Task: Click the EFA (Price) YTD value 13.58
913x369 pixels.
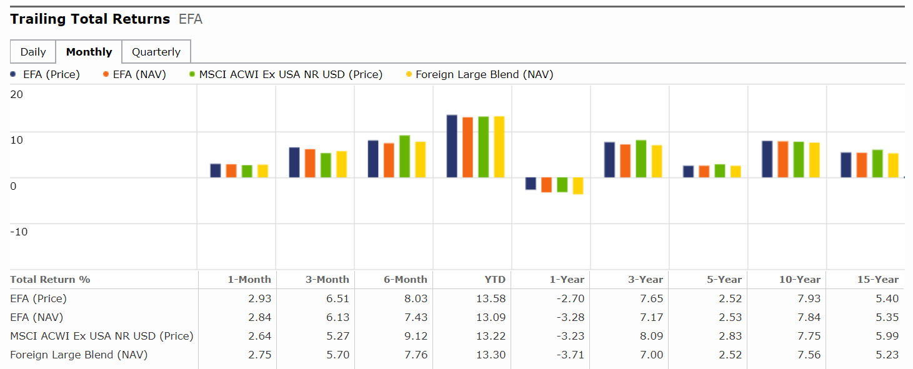Action: [x=491, y=298]
